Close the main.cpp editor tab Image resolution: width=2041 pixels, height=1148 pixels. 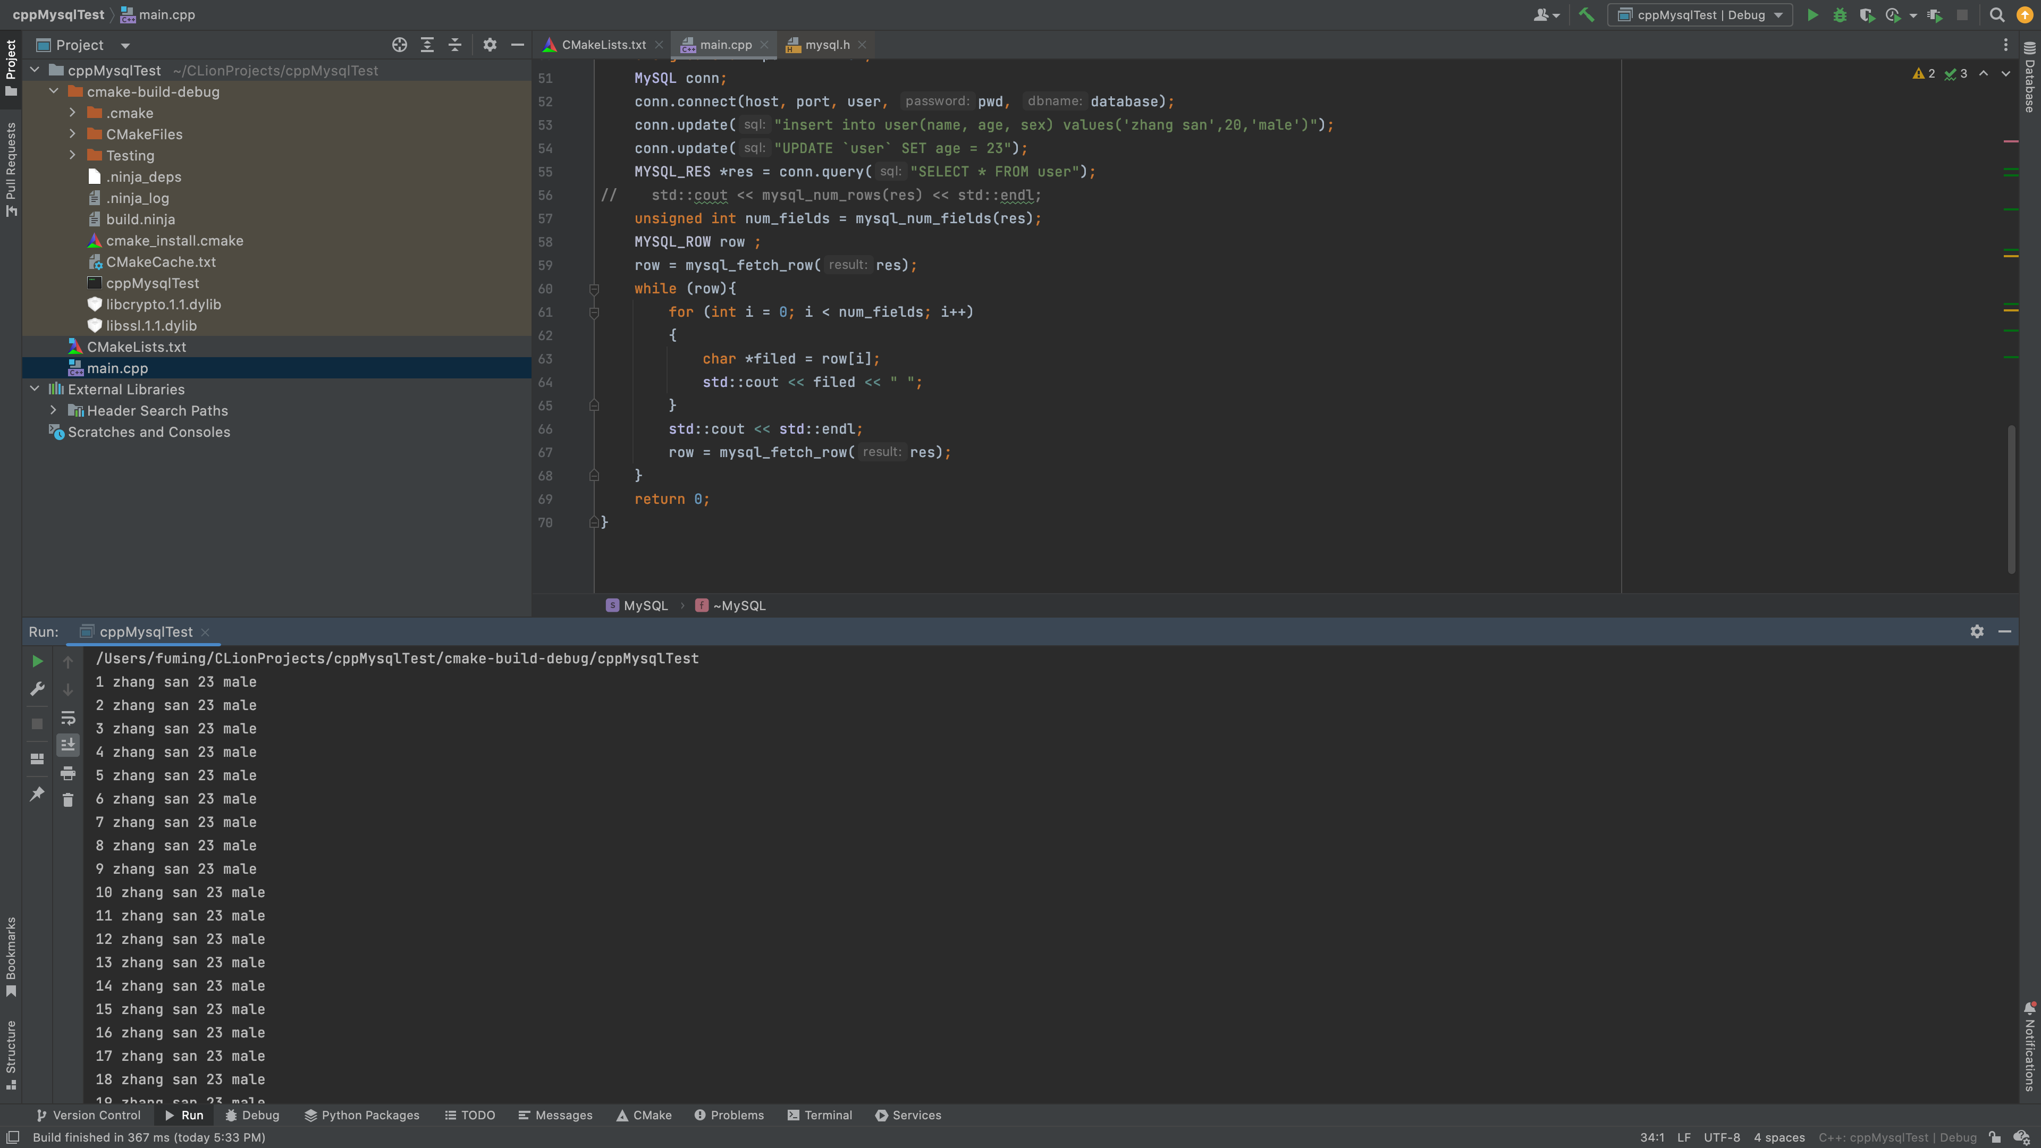click(x=764, y=45)
